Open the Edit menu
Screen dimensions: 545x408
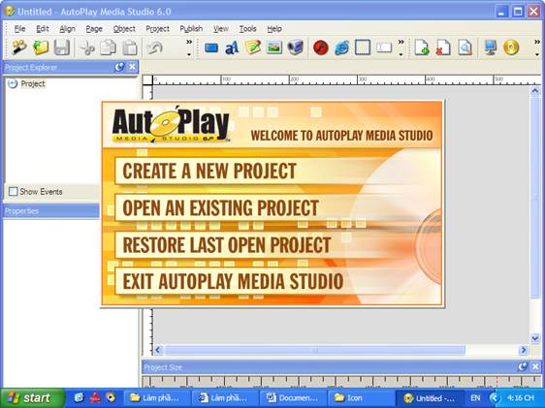(x=43, y=29)
